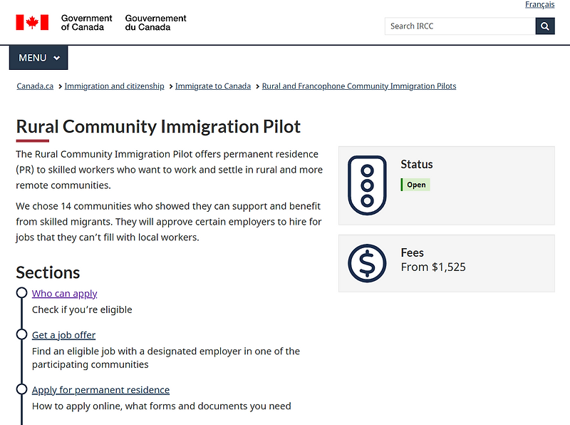The width and height of the screenshot is (570, 425).
Task: Click Rural and Francophone Community Immigration Pilots breadcrumb
Action: point(359,86)
